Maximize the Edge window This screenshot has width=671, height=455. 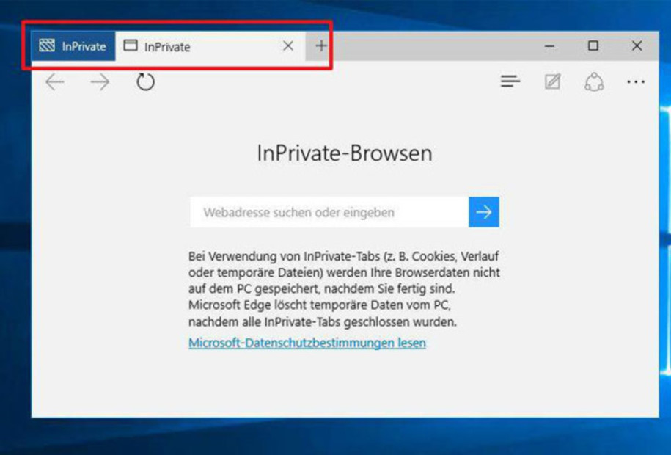pyautogui.click(x=593, y=45)
